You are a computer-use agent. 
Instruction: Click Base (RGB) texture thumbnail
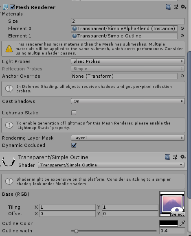tap(172, 204)
